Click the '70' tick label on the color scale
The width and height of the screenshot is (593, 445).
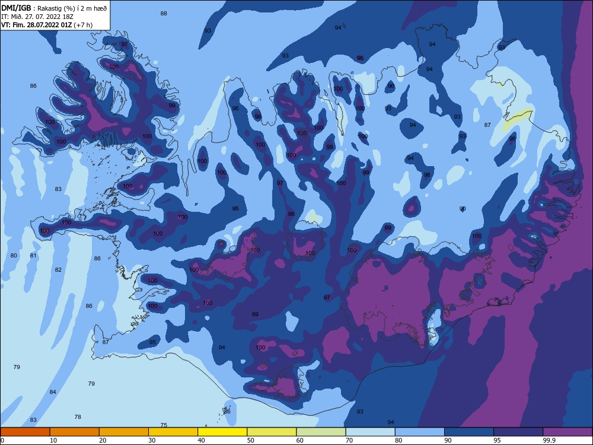pos(349,440)
